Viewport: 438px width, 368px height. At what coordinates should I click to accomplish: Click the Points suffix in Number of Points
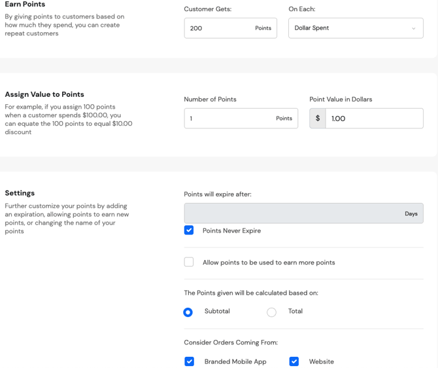click(284, 119)
